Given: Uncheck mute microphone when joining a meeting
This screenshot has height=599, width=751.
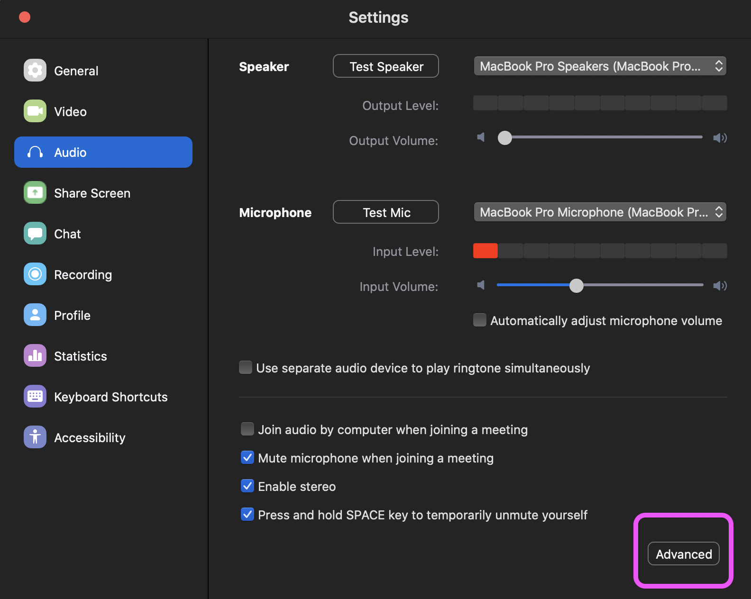Looking at the screenshot, I should coord(247,457).
